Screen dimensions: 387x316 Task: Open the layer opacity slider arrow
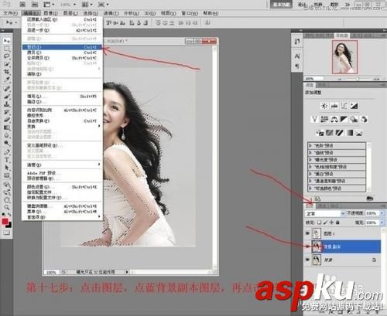click(x=382, y=213)
